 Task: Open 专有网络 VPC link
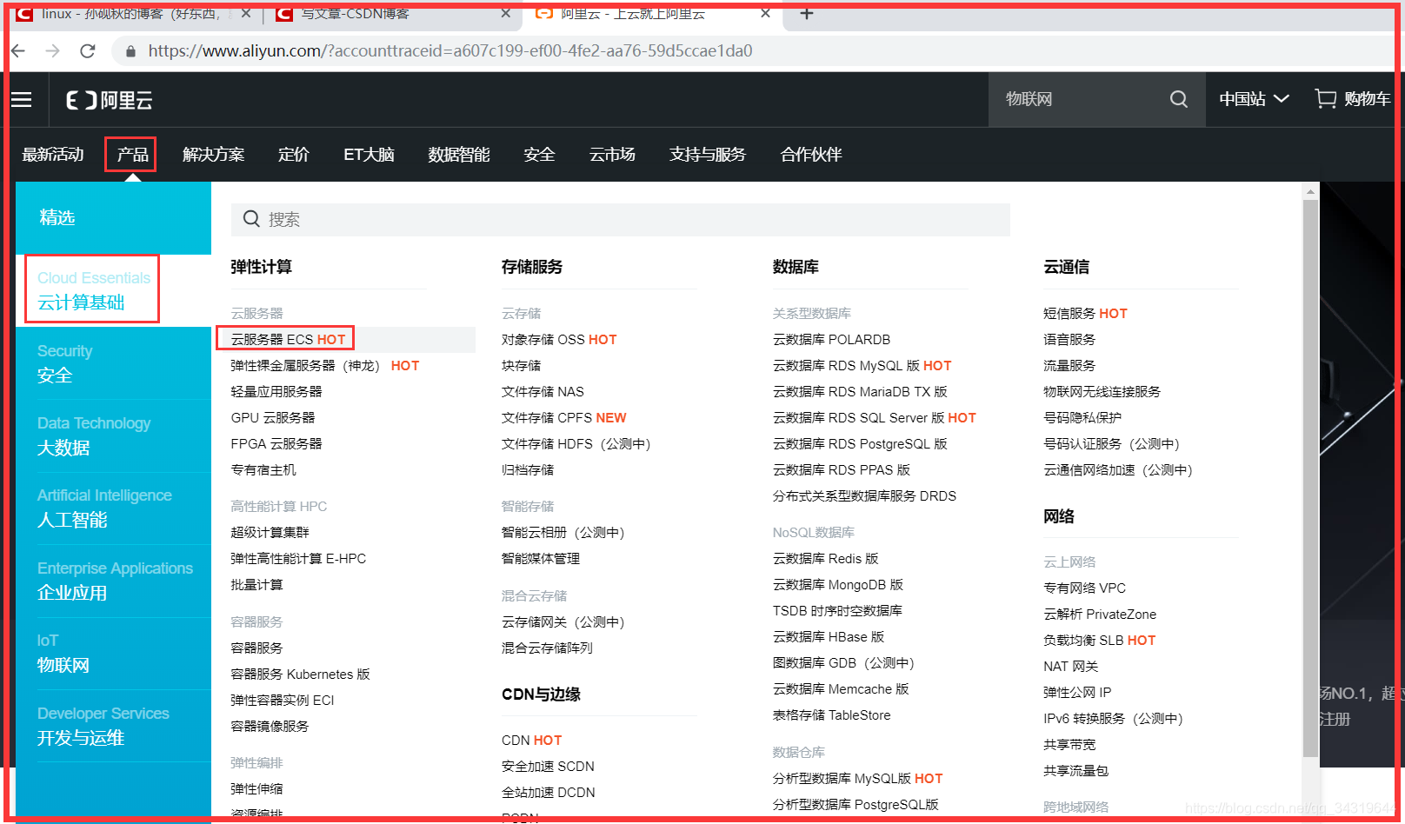pos(1084,588)
